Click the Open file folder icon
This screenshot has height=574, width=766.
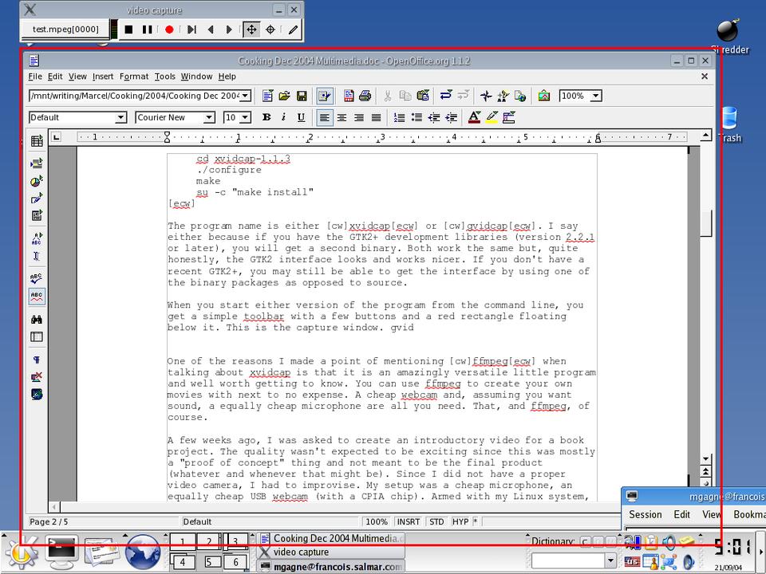point(285,96)
